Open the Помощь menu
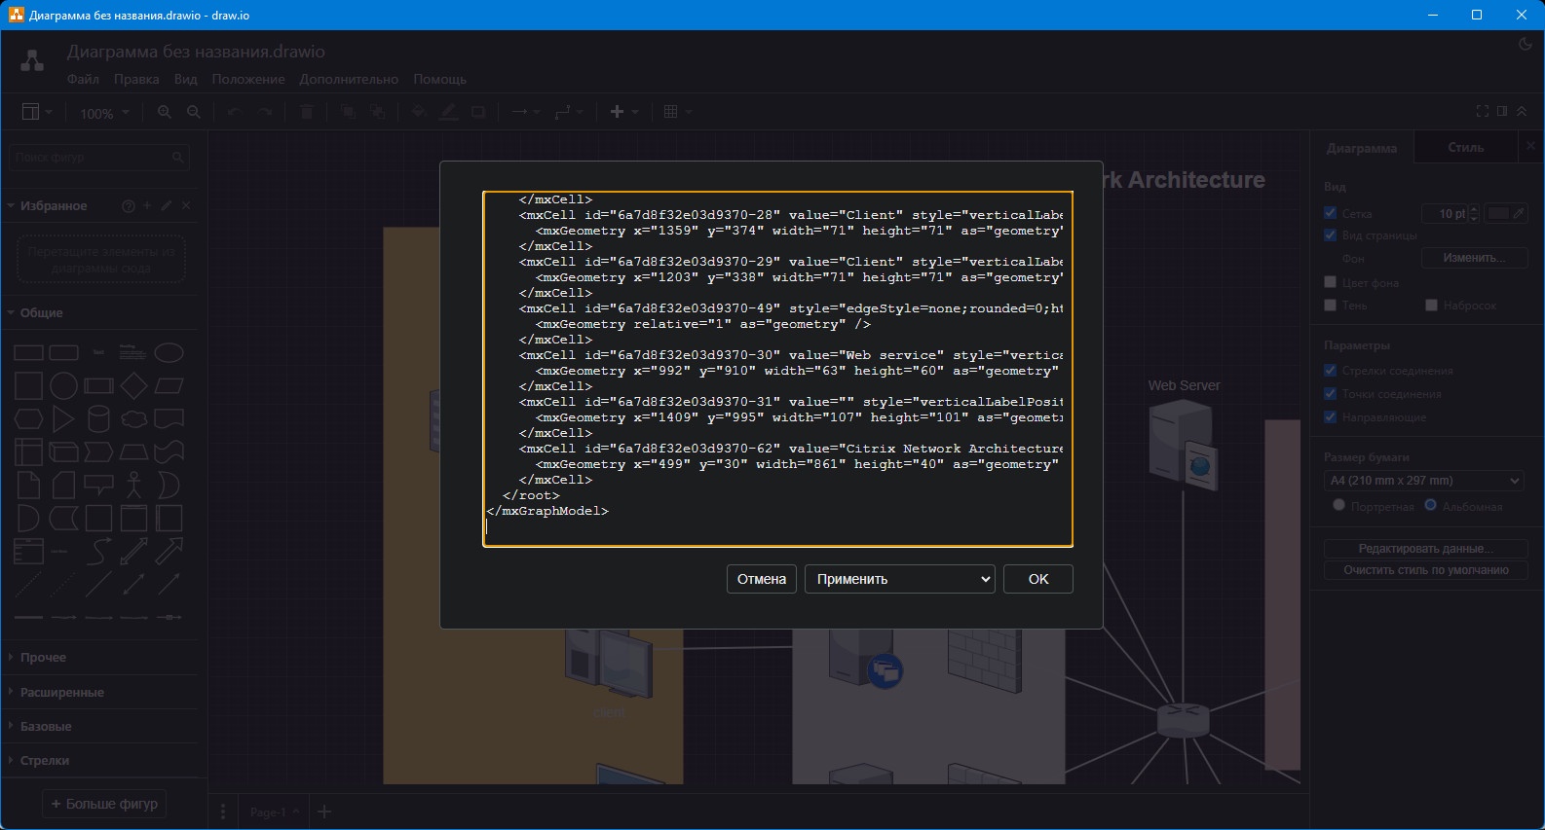This screenshot has height=830, width=1545. (x=439, y=79)
